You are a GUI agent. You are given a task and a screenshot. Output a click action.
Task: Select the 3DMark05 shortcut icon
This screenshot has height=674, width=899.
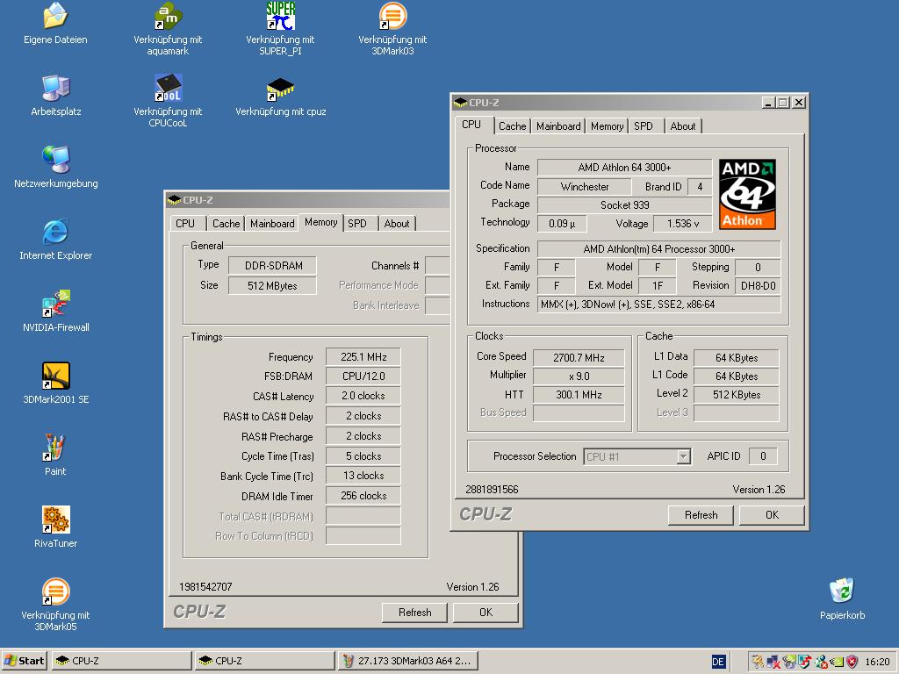click(x=55, y=592)
